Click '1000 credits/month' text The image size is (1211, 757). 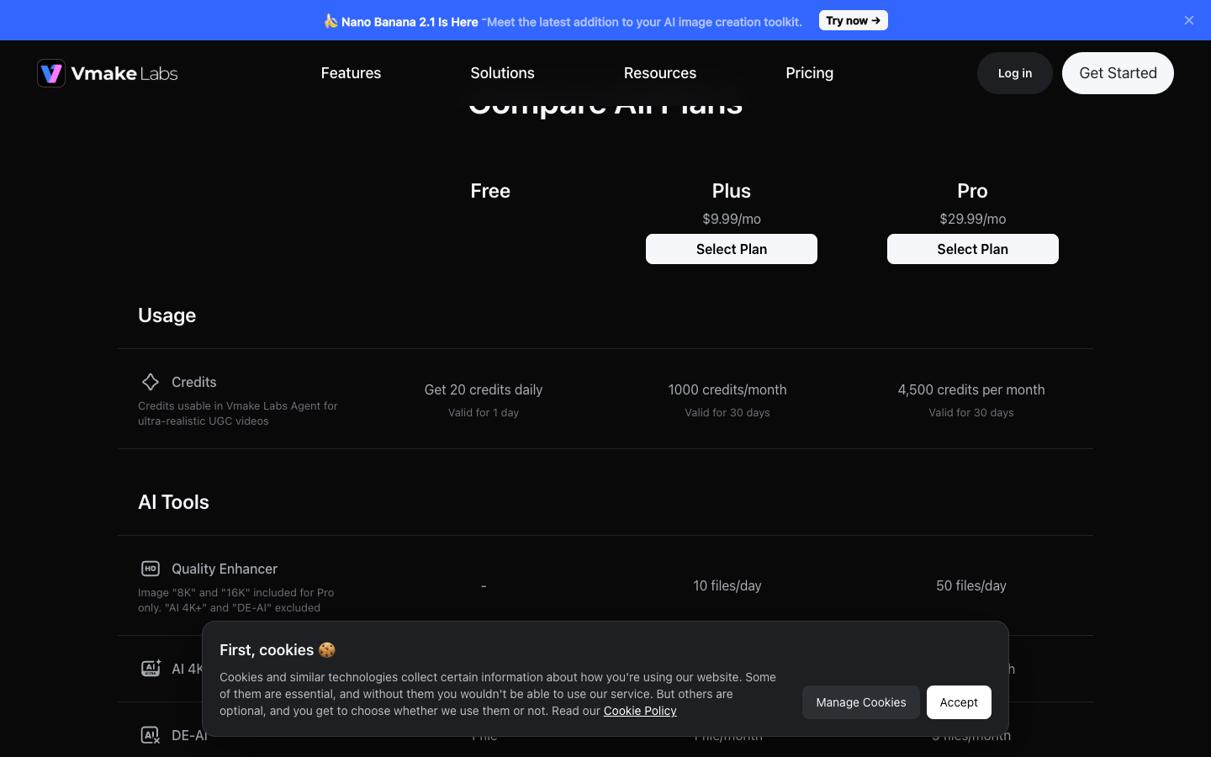pyautogui.click(x=727, y=389)
